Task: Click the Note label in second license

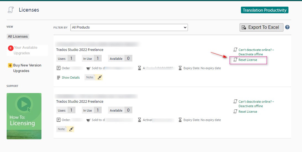Action: (62, 129)
